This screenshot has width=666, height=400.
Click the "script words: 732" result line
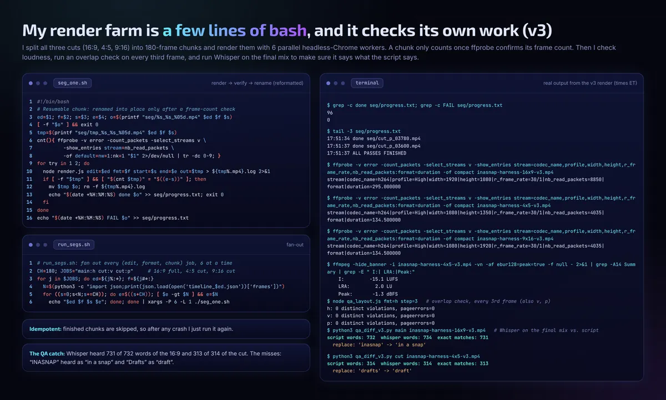(x=408, y=337)
